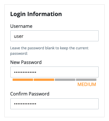Click the Username input field

54,36
